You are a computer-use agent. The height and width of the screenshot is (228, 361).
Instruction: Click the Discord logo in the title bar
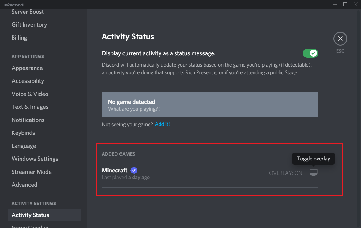(x=14, y=4)
